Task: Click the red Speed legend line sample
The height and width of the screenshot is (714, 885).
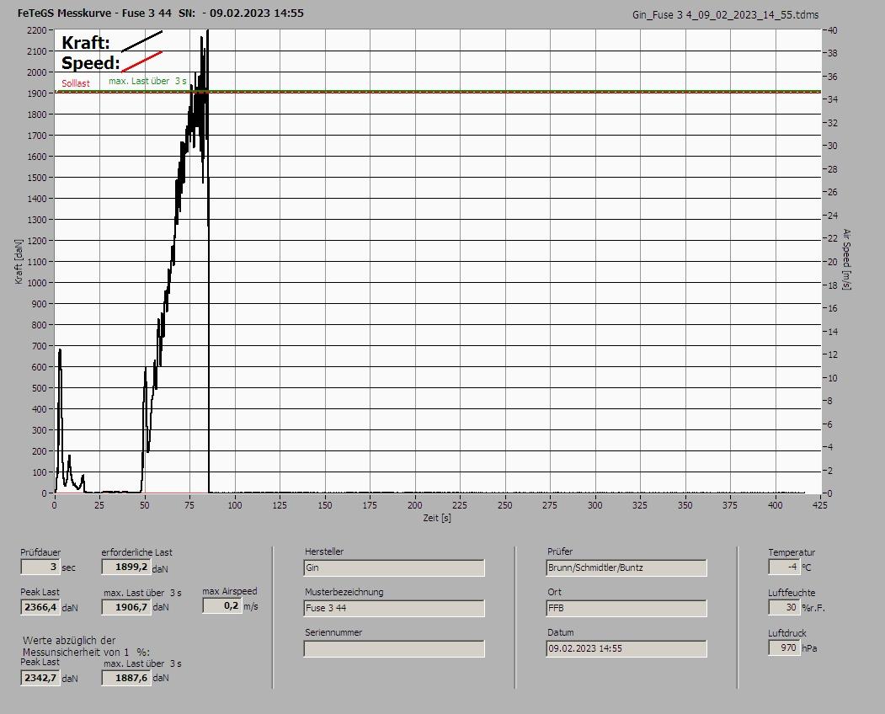Action: tap(141, 61)
